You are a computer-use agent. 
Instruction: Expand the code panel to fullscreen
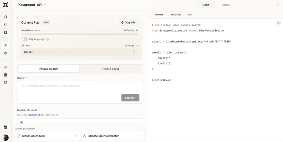point(278,5)
